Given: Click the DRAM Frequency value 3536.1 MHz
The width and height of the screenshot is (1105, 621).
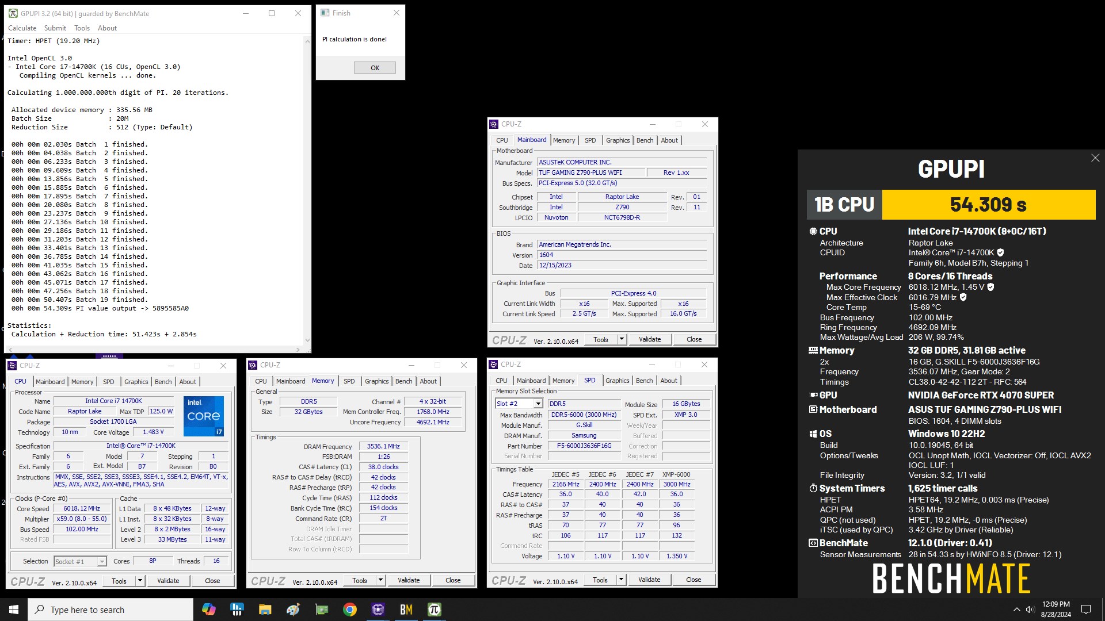Looking at the screenshot, I should pyautogui.click(x=383, y=446).
